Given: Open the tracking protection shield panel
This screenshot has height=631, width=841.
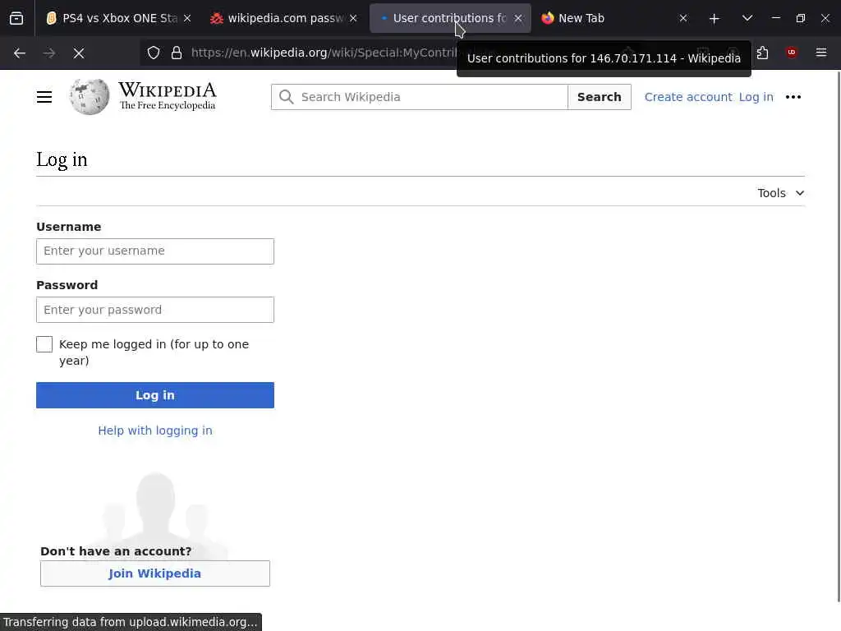Looking at the screenshot, I should coord(154,53).
